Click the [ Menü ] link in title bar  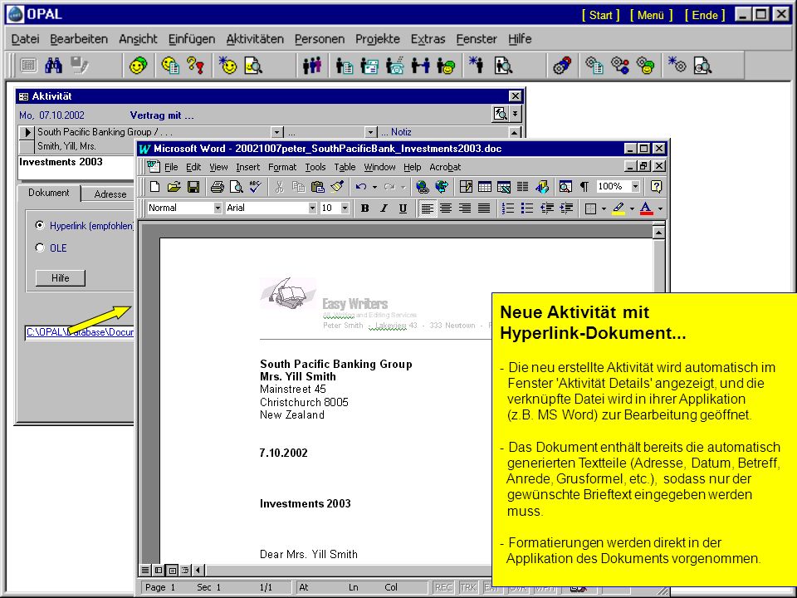[x=651, y=15]
